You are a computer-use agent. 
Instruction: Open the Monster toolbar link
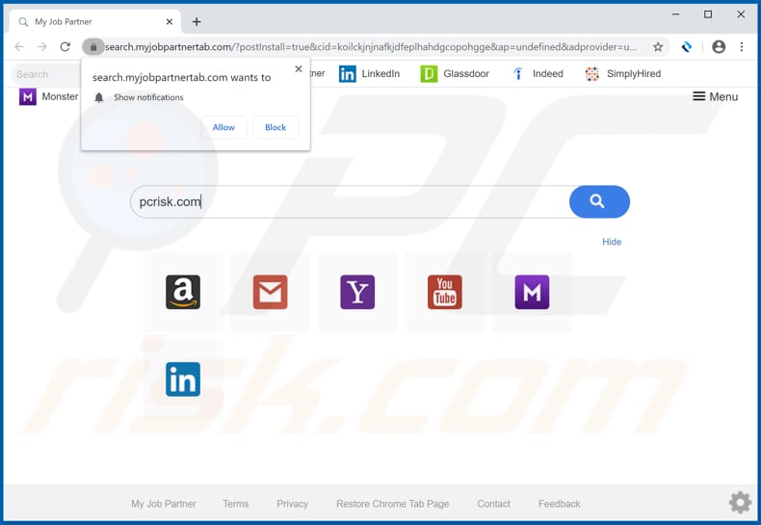(x=48, y=96)
